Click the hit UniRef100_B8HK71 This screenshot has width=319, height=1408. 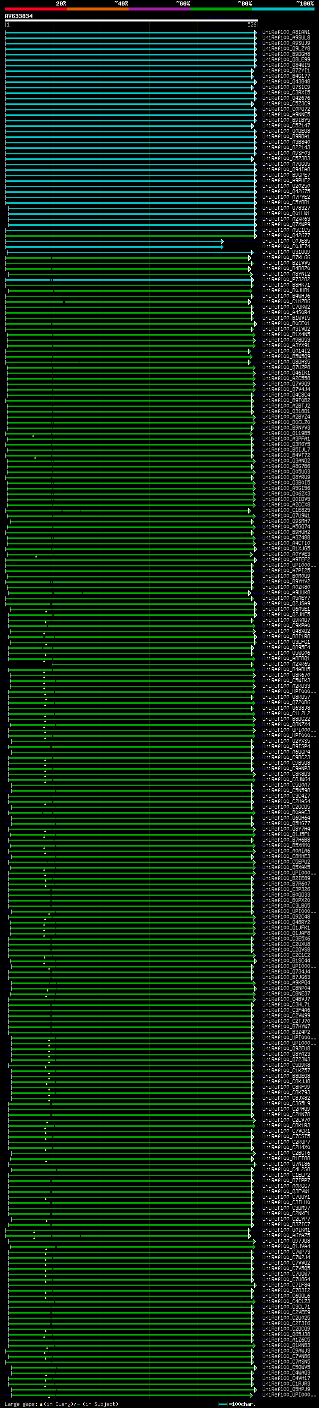286,285
